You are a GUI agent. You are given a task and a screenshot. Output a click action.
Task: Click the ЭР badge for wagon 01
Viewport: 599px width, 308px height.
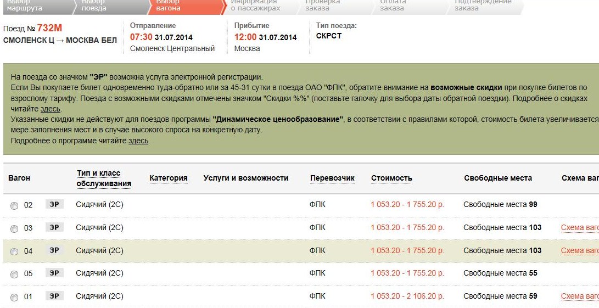click(54, 296)
